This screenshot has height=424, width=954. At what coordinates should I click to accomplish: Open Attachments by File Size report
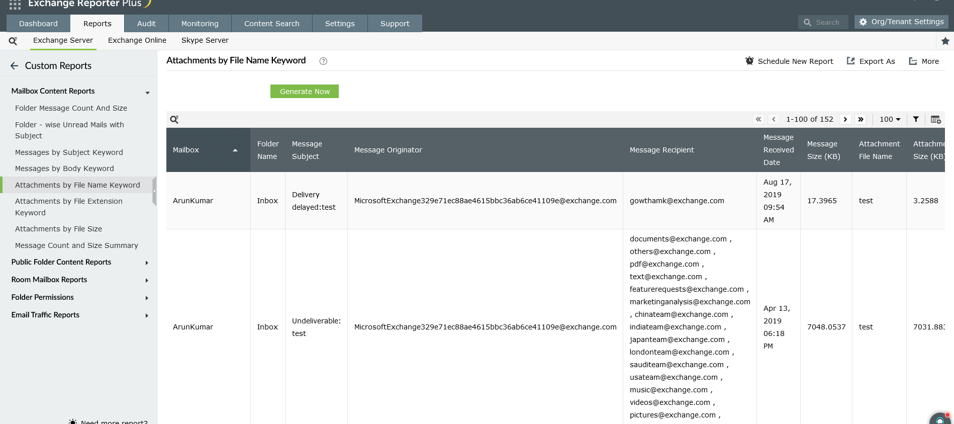click(x=58, y=229)
